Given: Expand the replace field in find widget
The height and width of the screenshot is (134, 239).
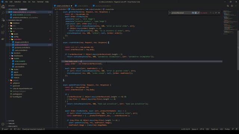Looking at the screenshot, I should (170, 13).
